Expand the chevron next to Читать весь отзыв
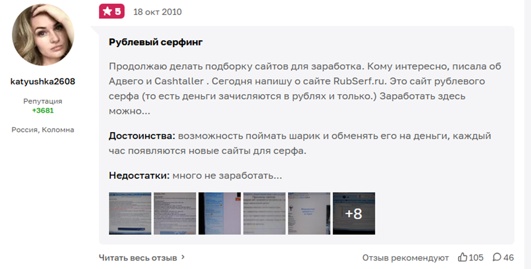Screen dimensions: 531x269 point(183,257)
